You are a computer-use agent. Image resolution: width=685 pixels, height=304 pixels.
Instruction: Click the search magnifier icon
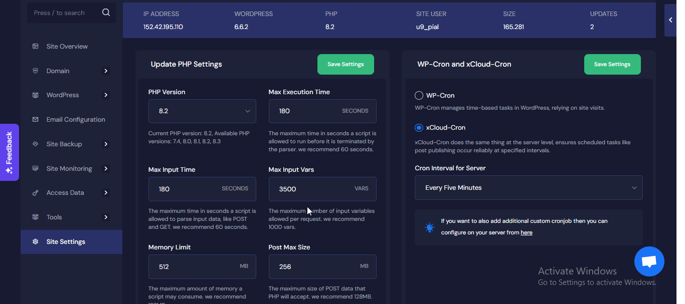point(106,12)
